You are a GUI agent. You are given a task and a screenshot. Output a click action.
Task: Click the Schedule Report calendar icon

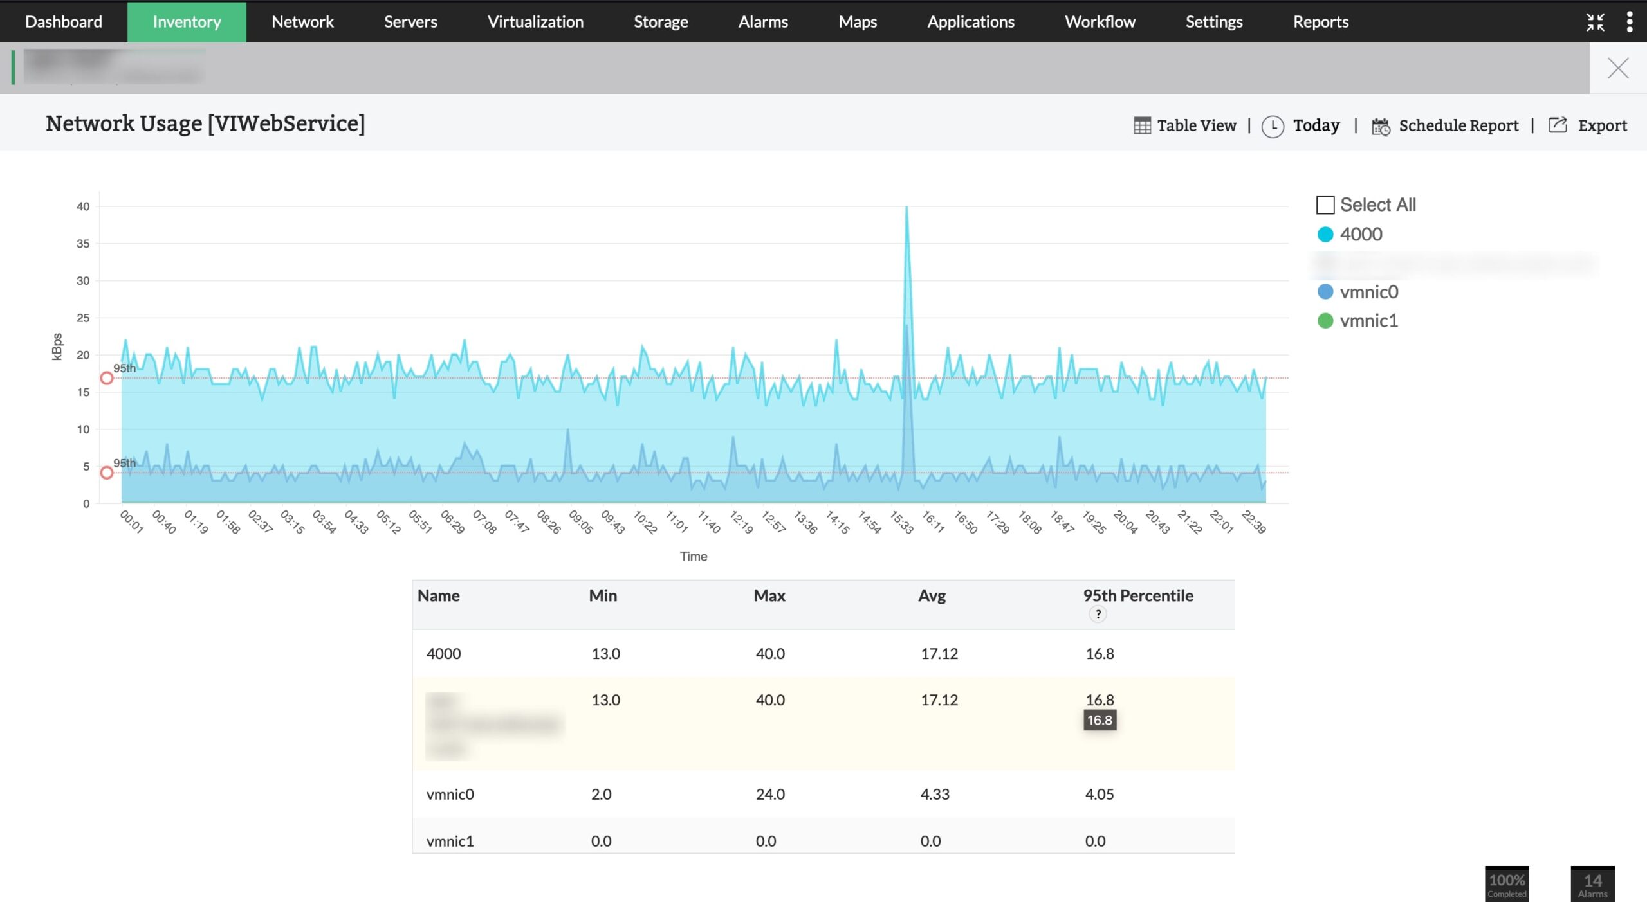[1381, 125]
